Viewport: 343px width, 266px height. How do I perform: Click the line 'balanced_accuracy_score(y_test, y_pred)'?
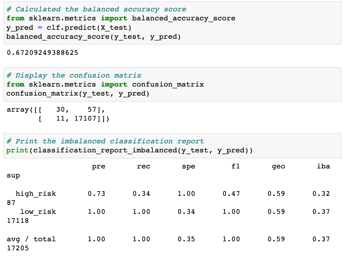point(93,37)
